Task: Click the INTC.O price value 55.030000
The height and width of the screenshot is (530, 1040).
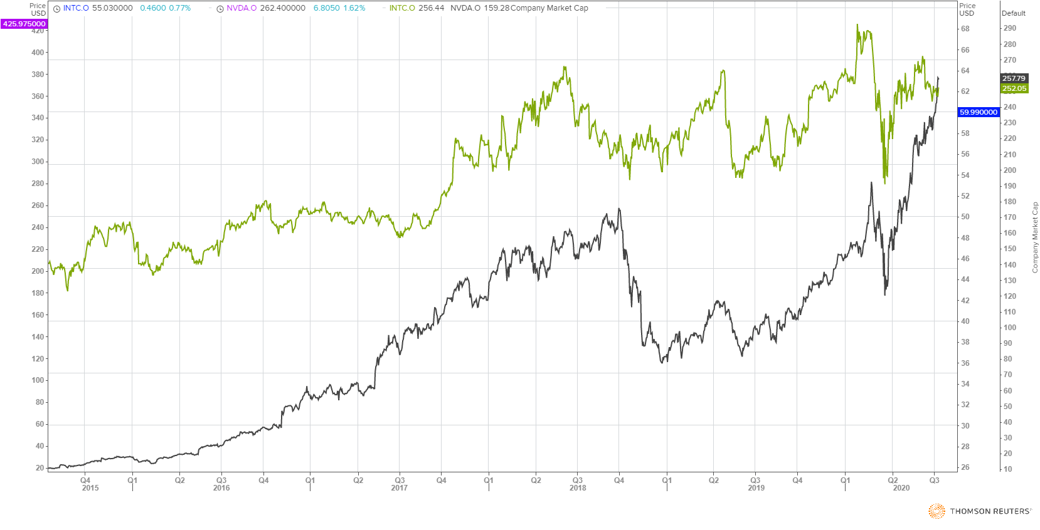Action: 112,8
